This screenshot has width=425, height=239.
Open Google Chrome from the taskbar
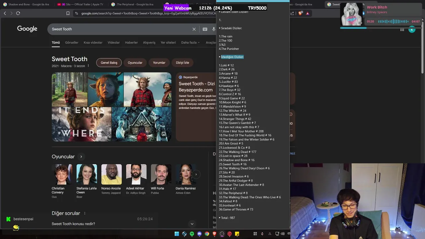tap(207, 234)
